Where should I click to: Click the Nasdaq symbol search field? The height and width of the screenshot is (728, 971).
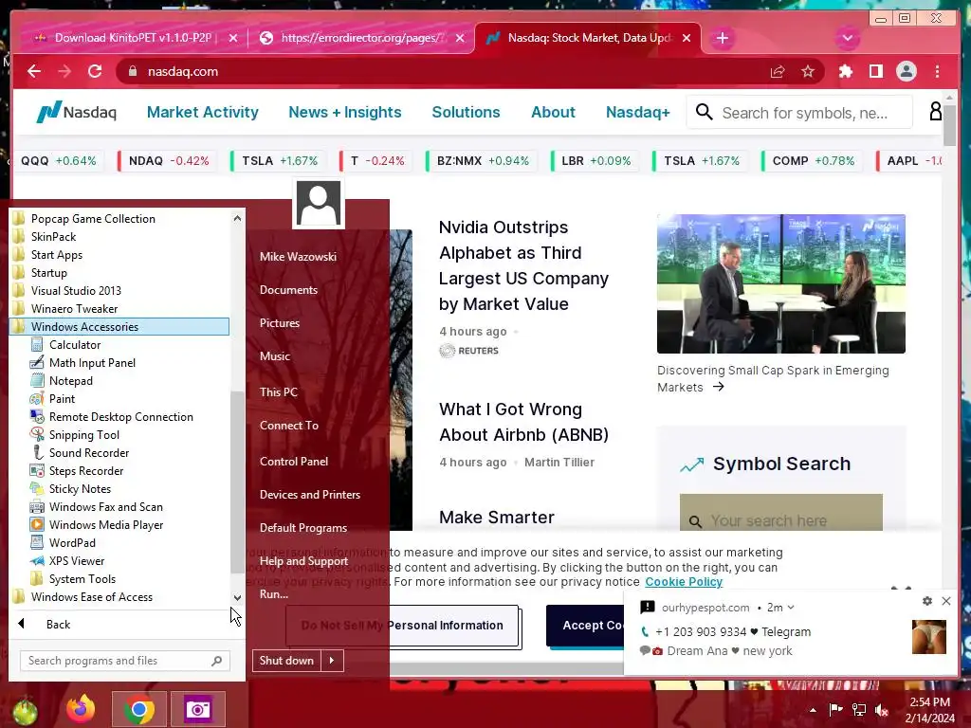tap(781, 513)
